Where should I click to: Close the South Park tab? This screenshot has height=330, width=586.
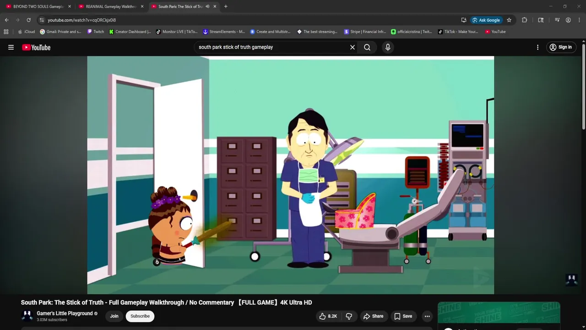pyautogui.click(x=215, y=6)
